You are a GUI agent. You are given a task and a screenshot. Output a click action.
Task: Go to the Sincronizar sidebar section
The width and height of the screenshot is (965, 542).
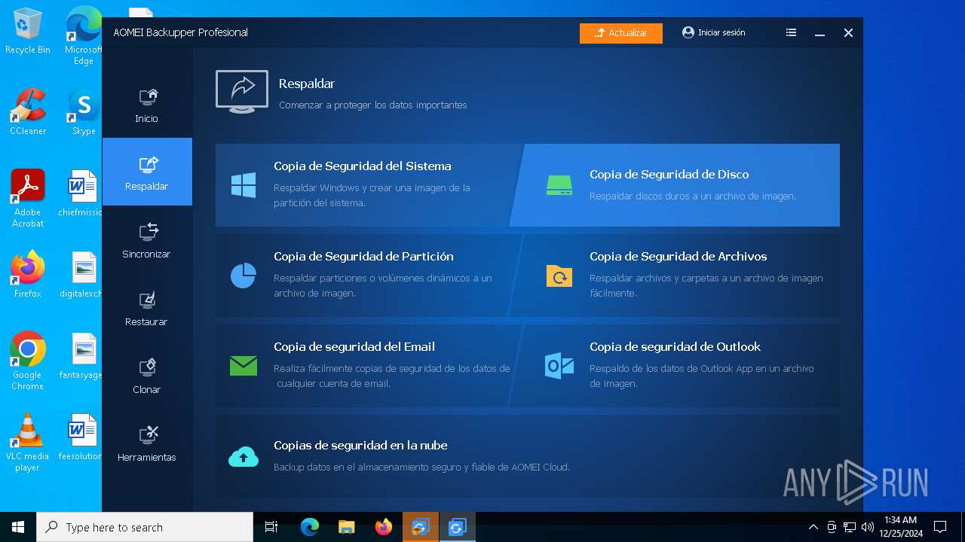pos(147,239)
